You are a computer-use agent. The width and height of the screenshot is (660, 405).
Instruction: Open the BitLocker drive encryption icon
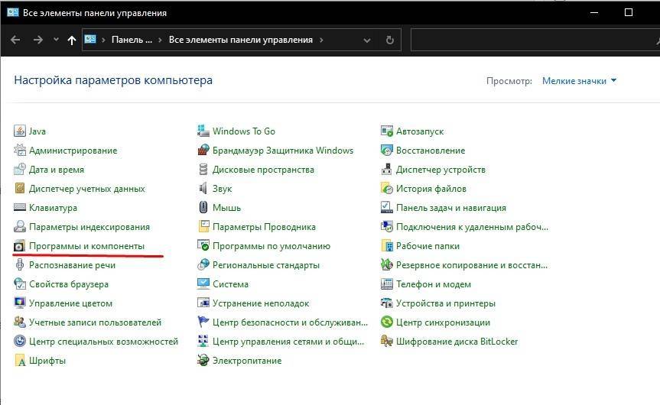(x=387, y=342)
